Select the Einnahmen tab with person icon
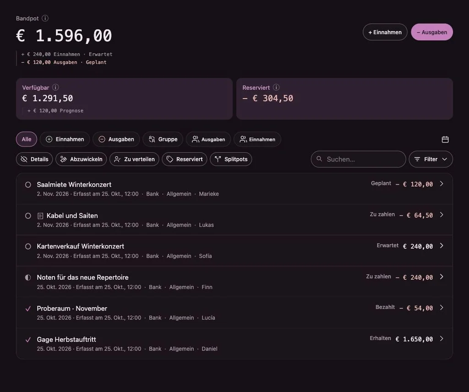Viewport: 469px width, 392px height. pos(257,139)
